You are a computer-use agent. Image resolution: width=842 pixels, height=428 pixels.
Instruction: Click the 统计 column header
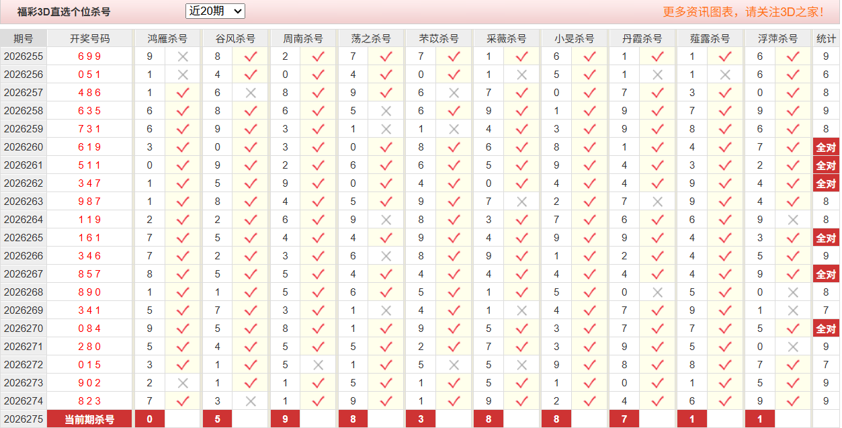pyautogui.click(x=826, y=38)
